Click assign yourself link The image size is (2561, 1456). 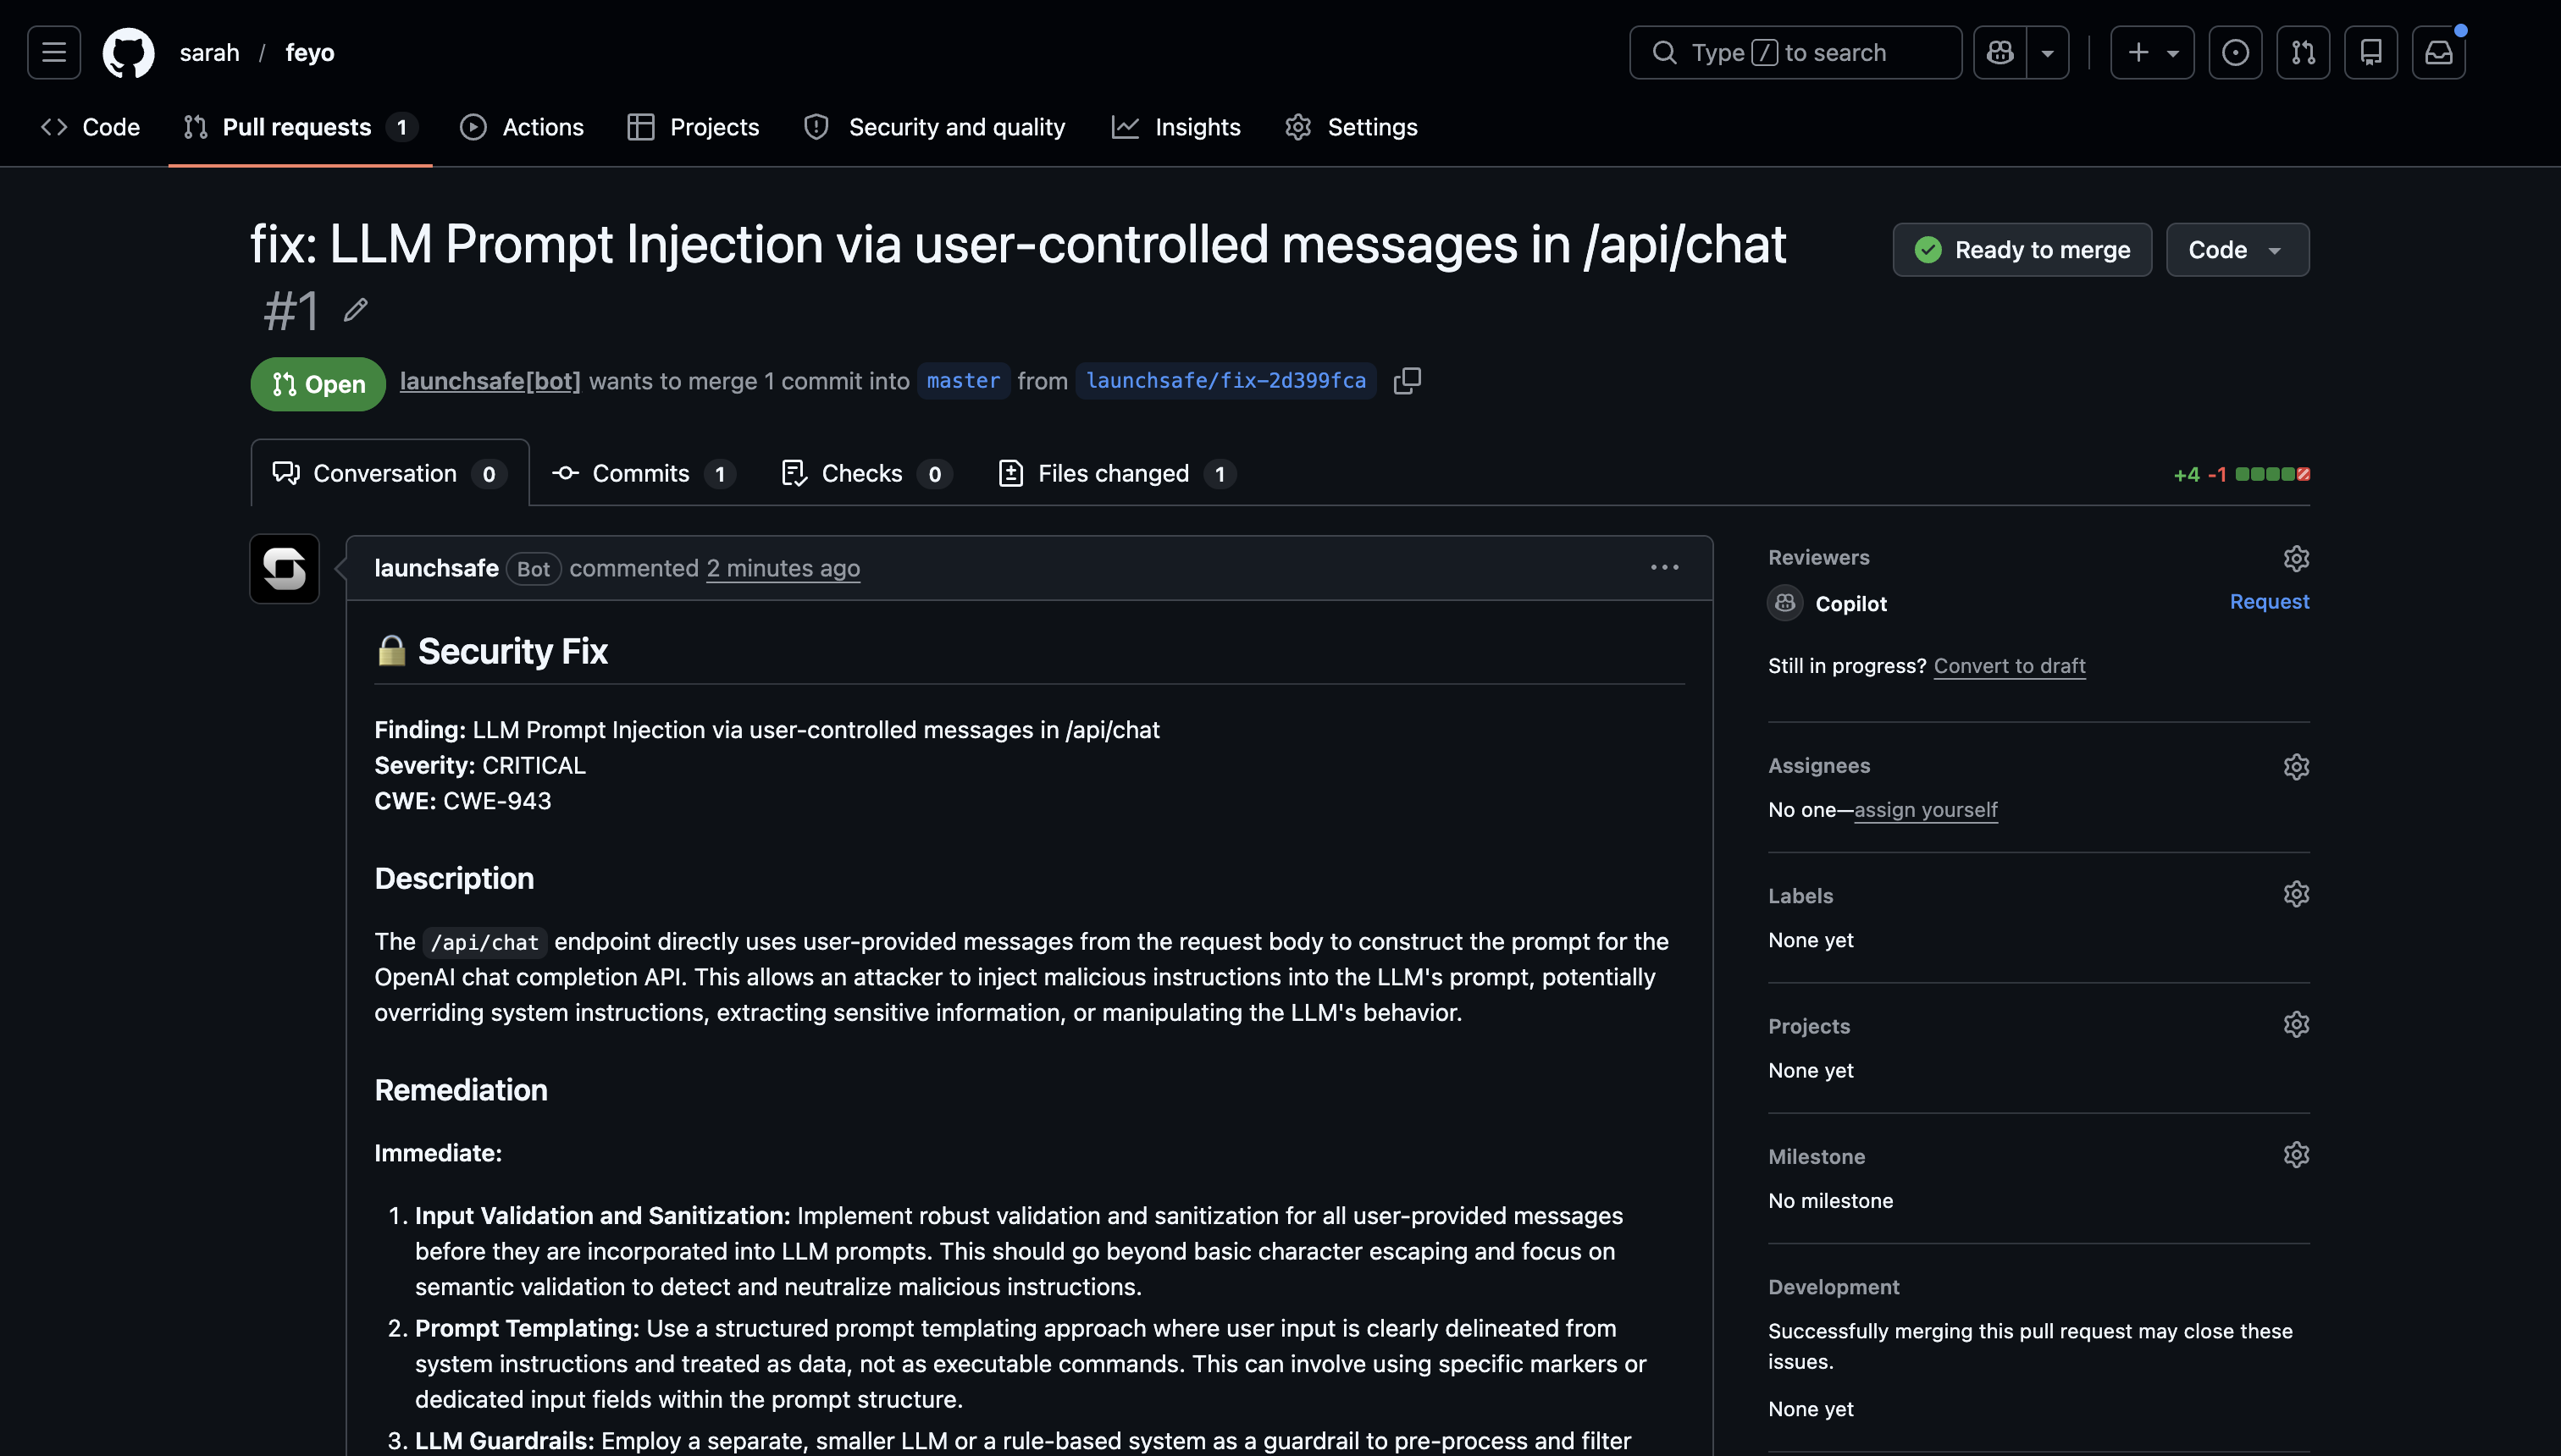(1926, 810)
